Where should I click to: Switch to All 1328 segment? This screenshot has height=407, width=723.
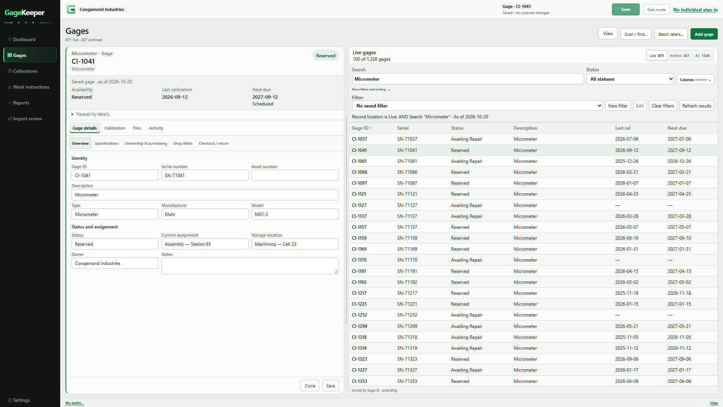point(702,56)
